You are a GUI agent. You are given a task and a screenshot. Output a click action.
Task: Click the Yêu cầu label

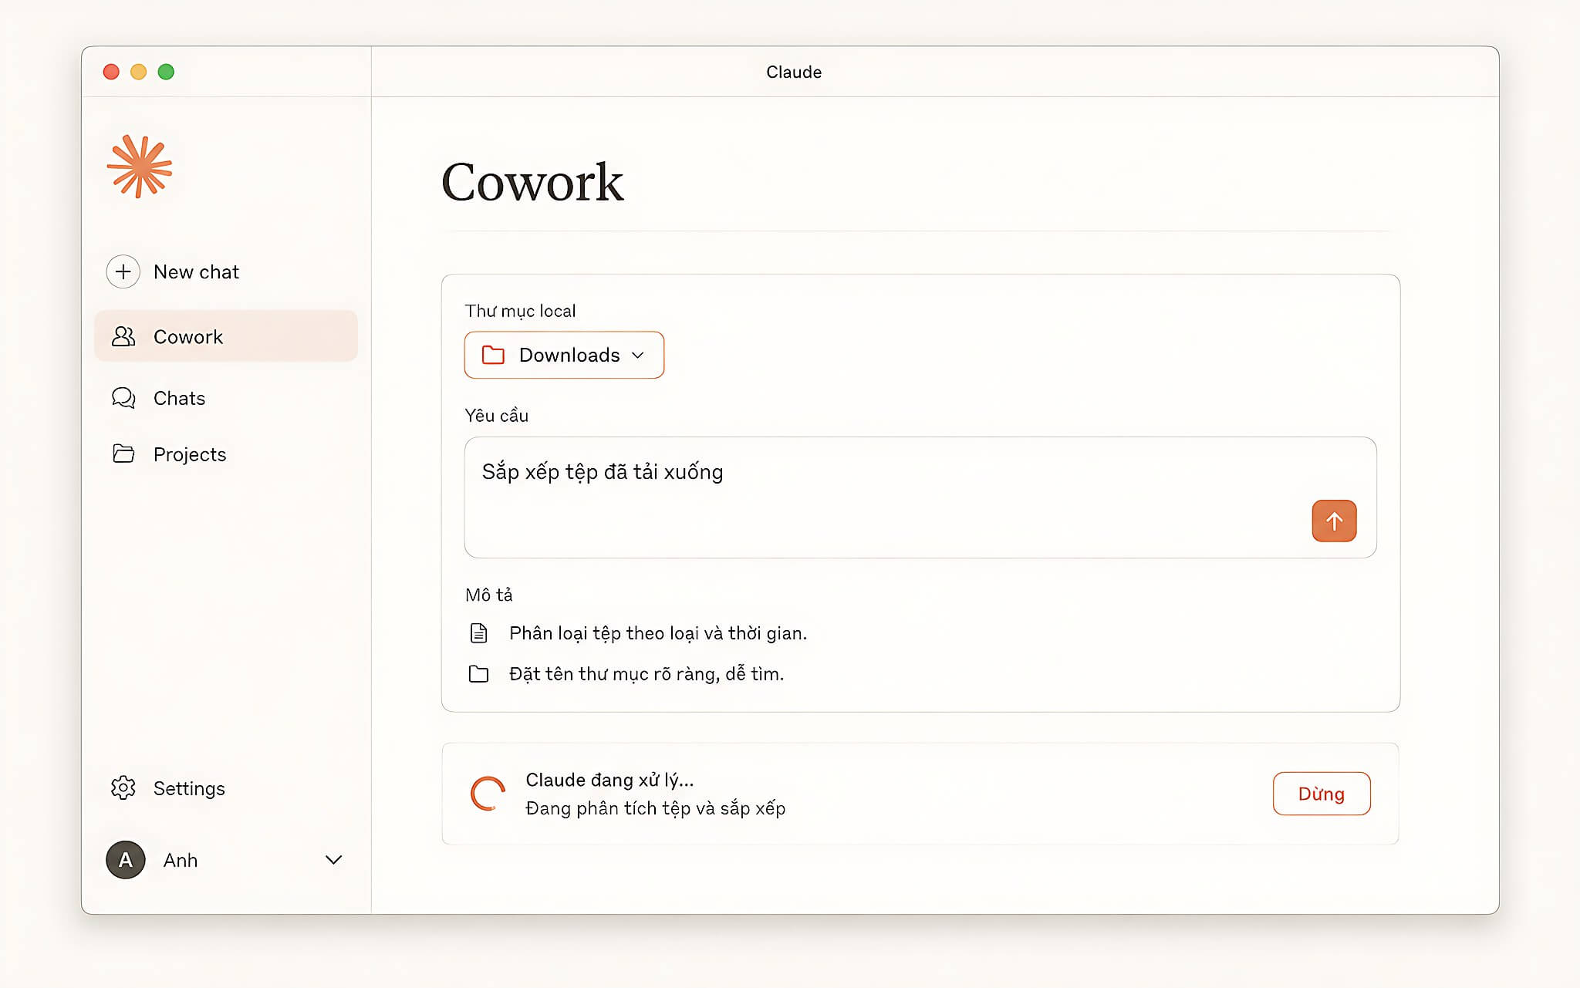click(496, 416)
